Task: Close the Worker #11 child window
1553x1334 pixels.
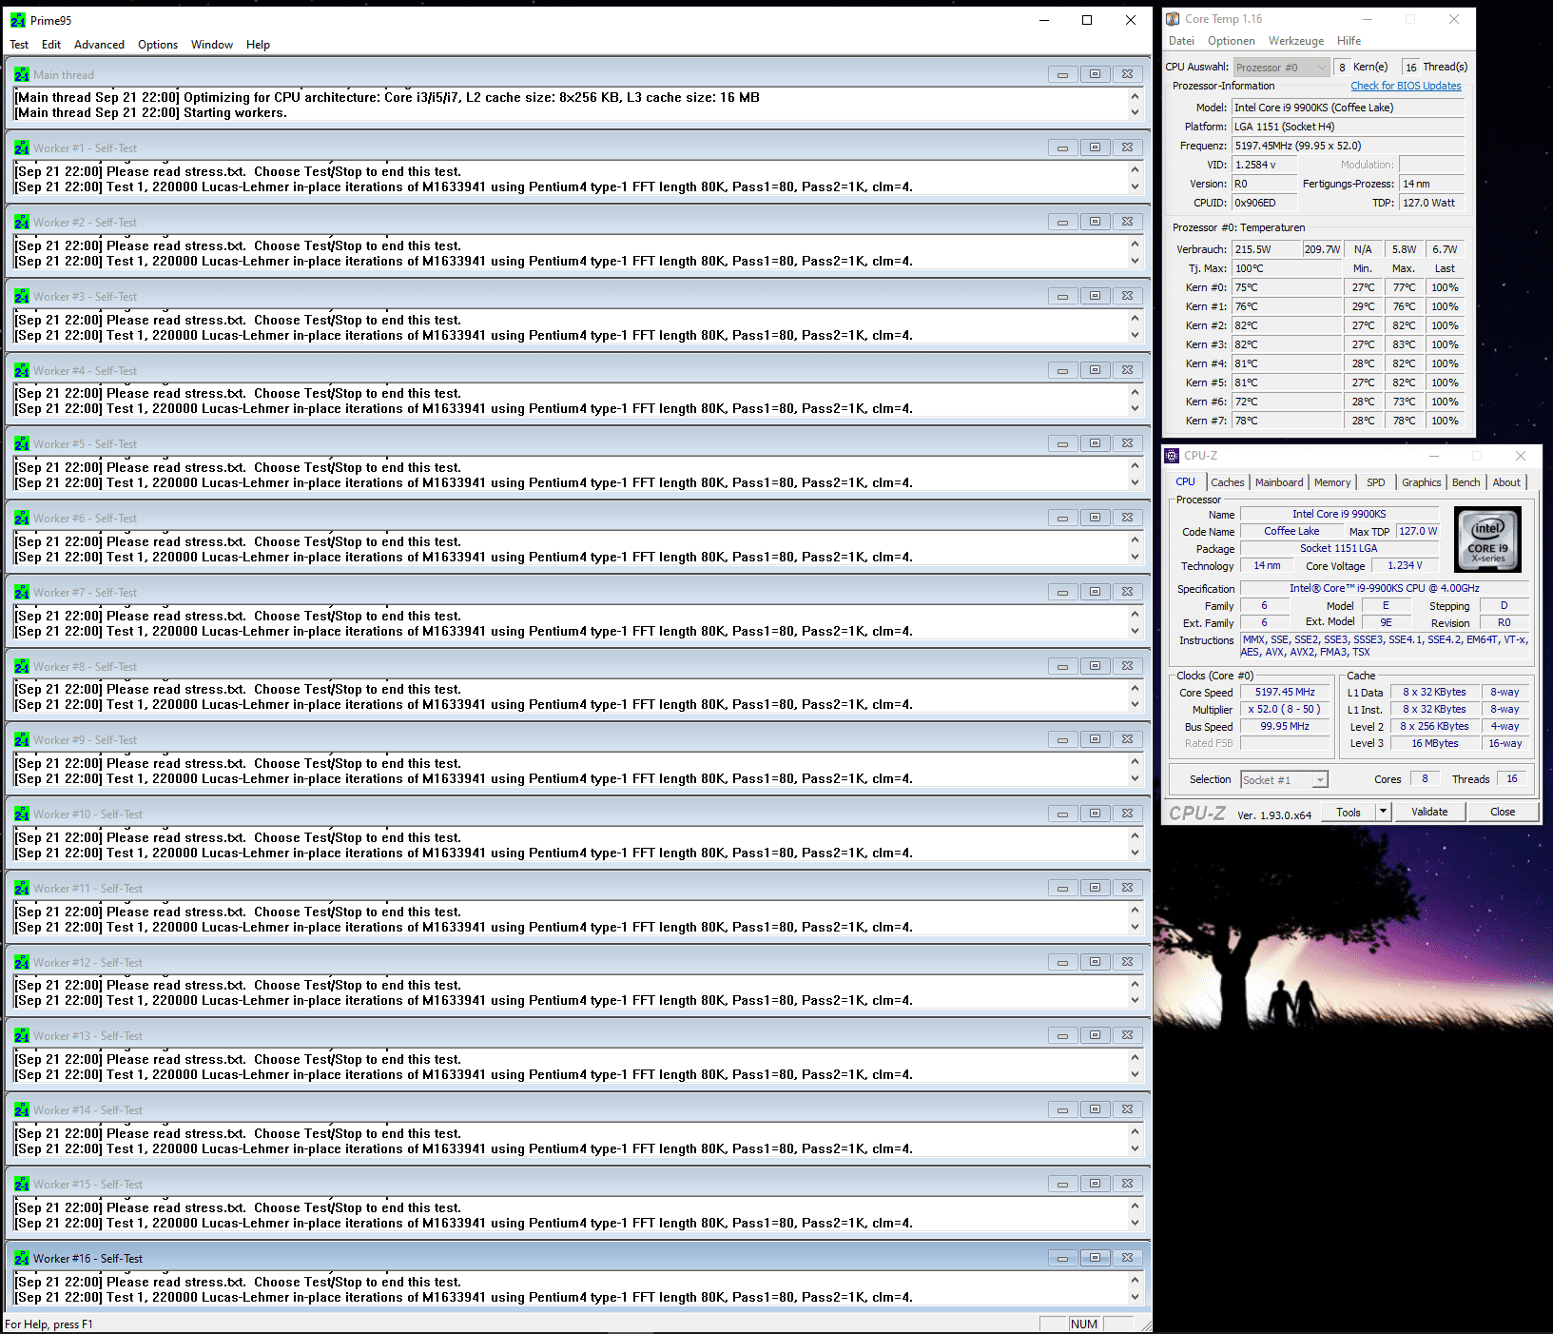Action: click(1127, 888)
